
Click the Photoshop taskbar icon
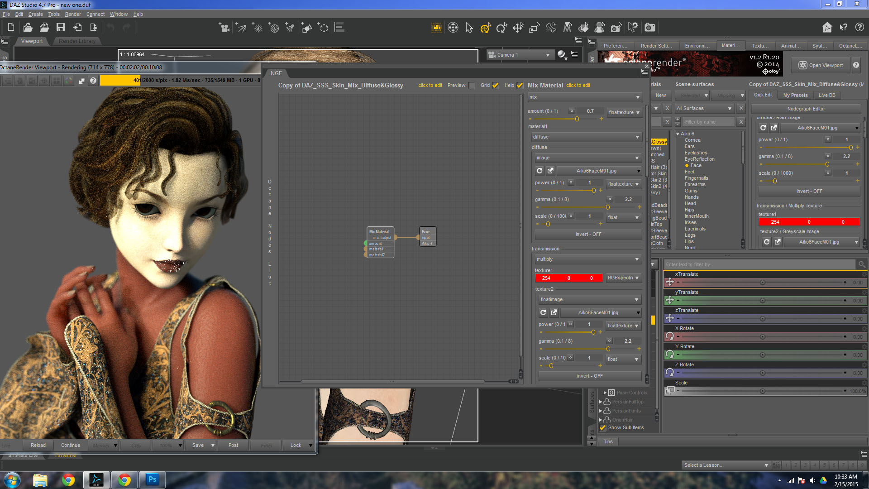click(x=152, y=479)
